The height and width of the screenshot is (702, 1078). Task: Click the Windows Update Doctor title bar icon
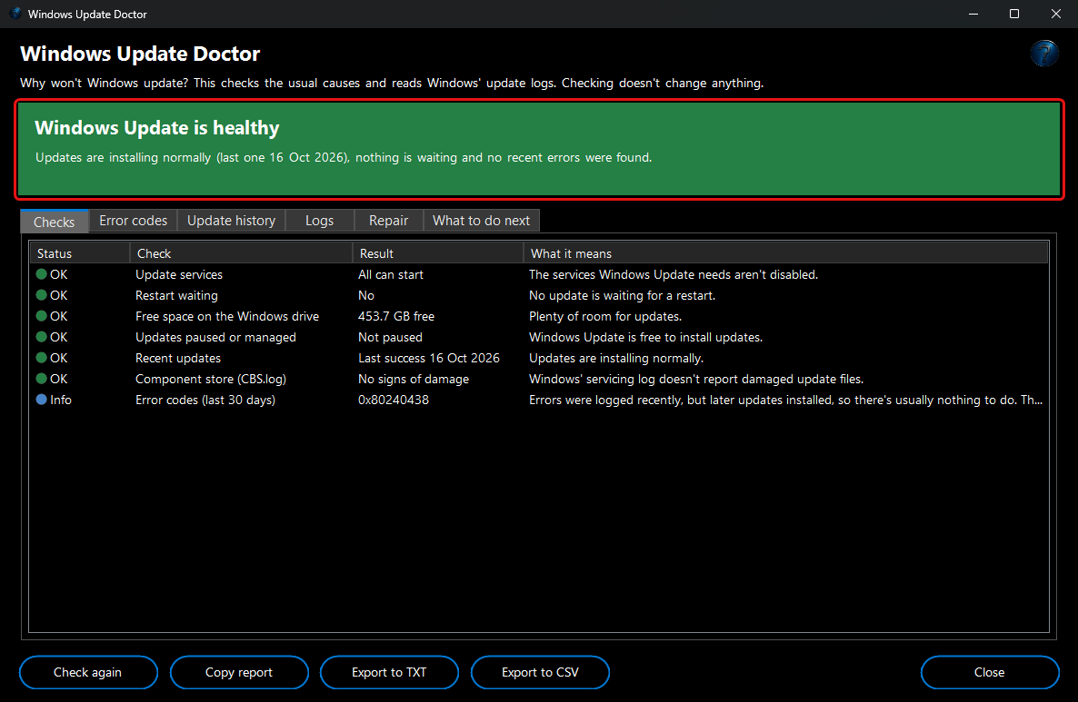click(15, 14)
